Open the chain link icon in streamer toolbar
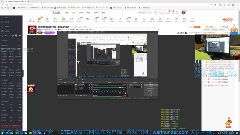 coord(112,19)
